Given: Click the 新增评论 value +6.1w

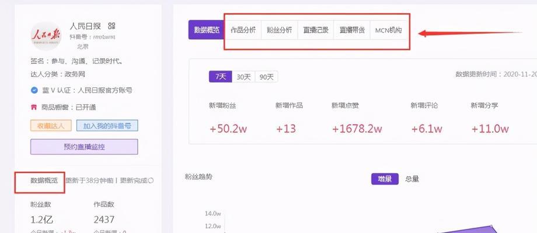Looking at the screenshot, I should pyautogui.click(x=426, y=129).
